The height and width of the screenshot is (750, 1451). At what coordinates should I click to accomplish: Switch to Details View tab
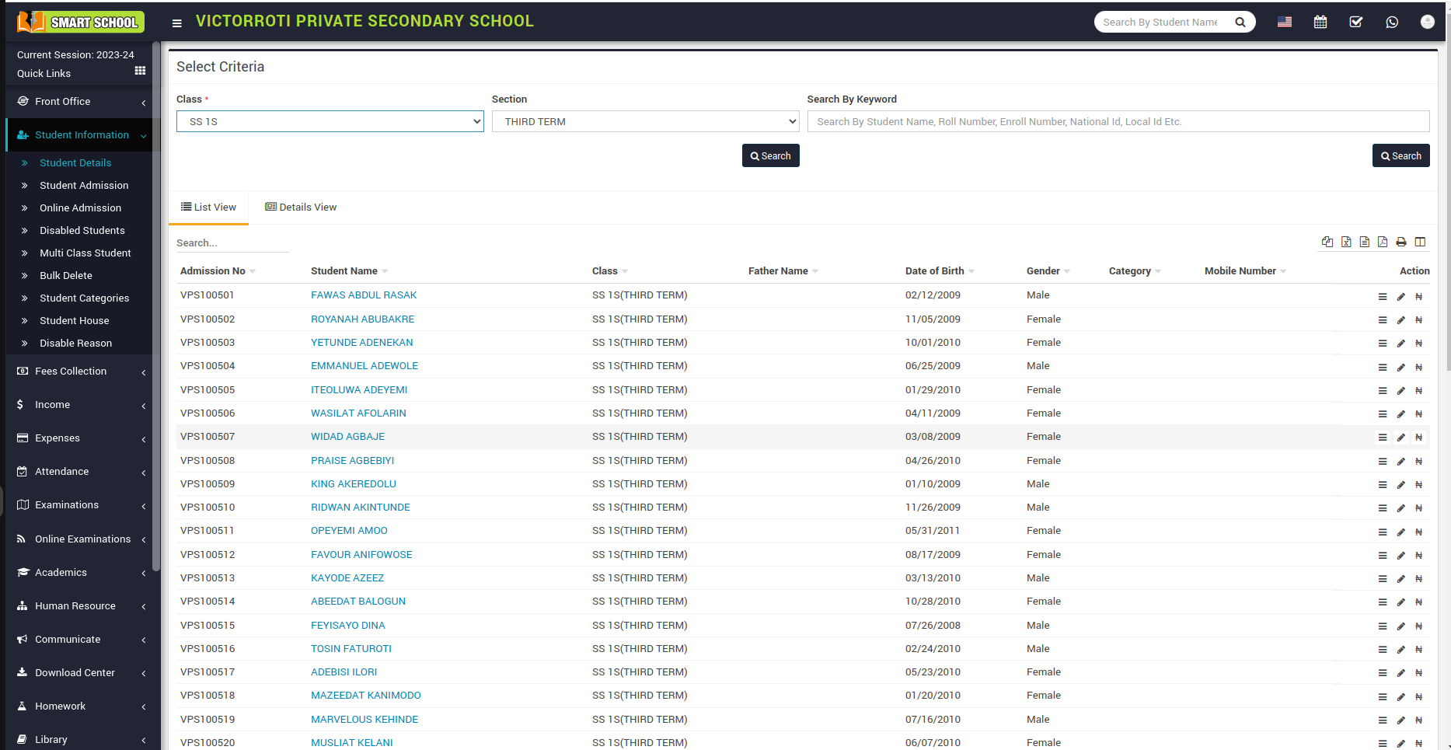point(301,207)
